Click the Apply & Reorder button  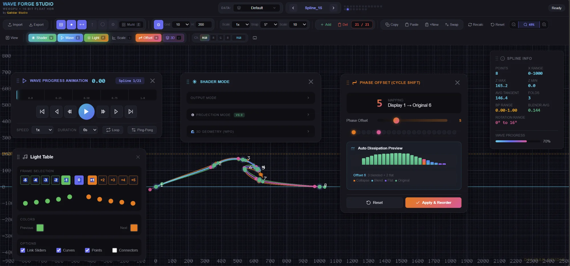[x=433, y=202]
